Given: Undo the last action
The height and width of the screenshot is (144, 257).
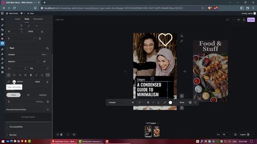Looking at the screenshot, I should click(x=228, y=20).
